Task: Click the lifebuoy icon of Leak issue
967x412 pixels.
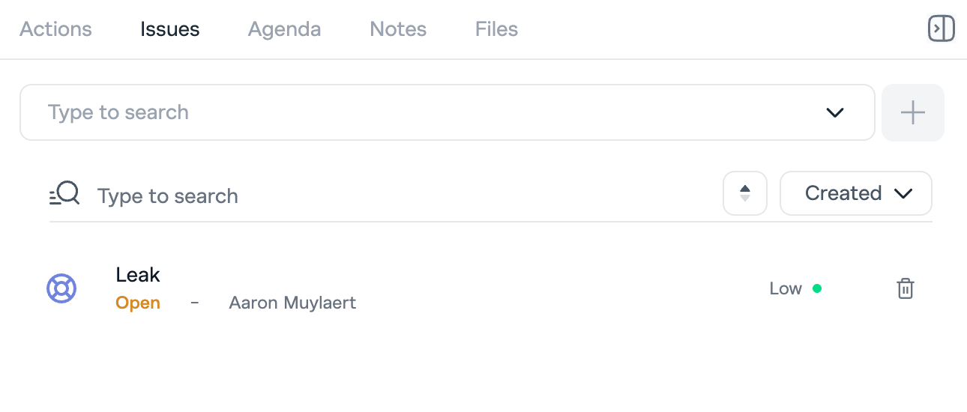Action: [x=61, y=288]
